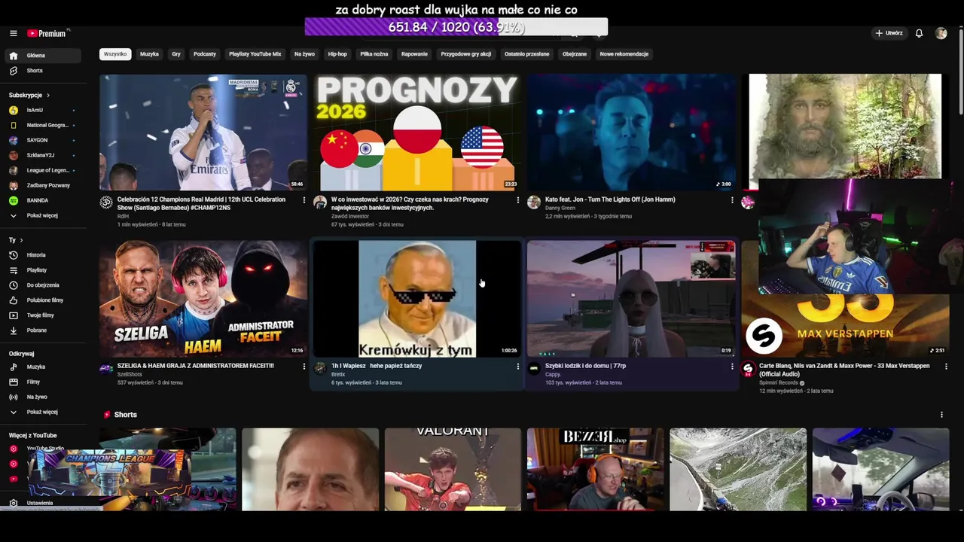Image resolution: width=964 pixels, height=542 pixels.
Task: Play the Max Verstappen thumbnail
Action: coord(845,325)
